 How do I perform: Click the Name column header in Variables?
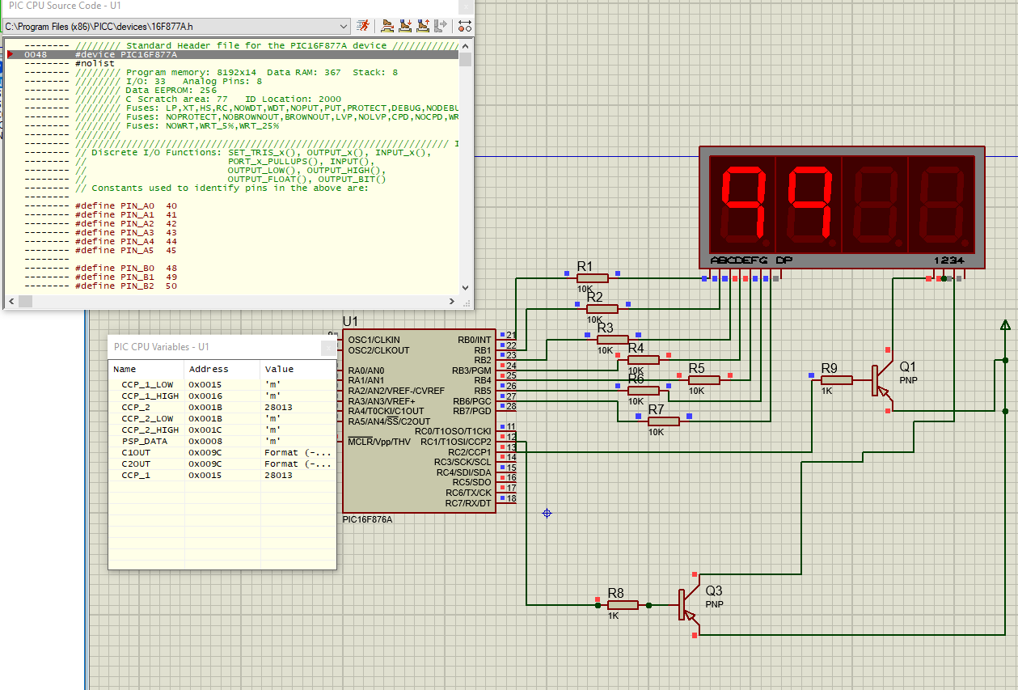146,369
